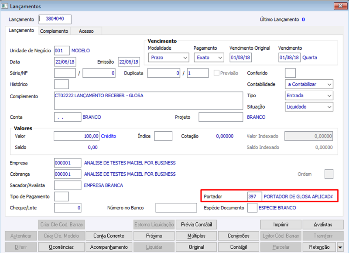349x253 pixels.
Task: Click the Cheque/Lote field
Action: (x=68, y=208)
